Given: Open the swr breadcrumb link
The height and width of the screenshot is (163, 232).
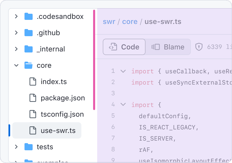Looking at the screenshot, I should 109,22.
